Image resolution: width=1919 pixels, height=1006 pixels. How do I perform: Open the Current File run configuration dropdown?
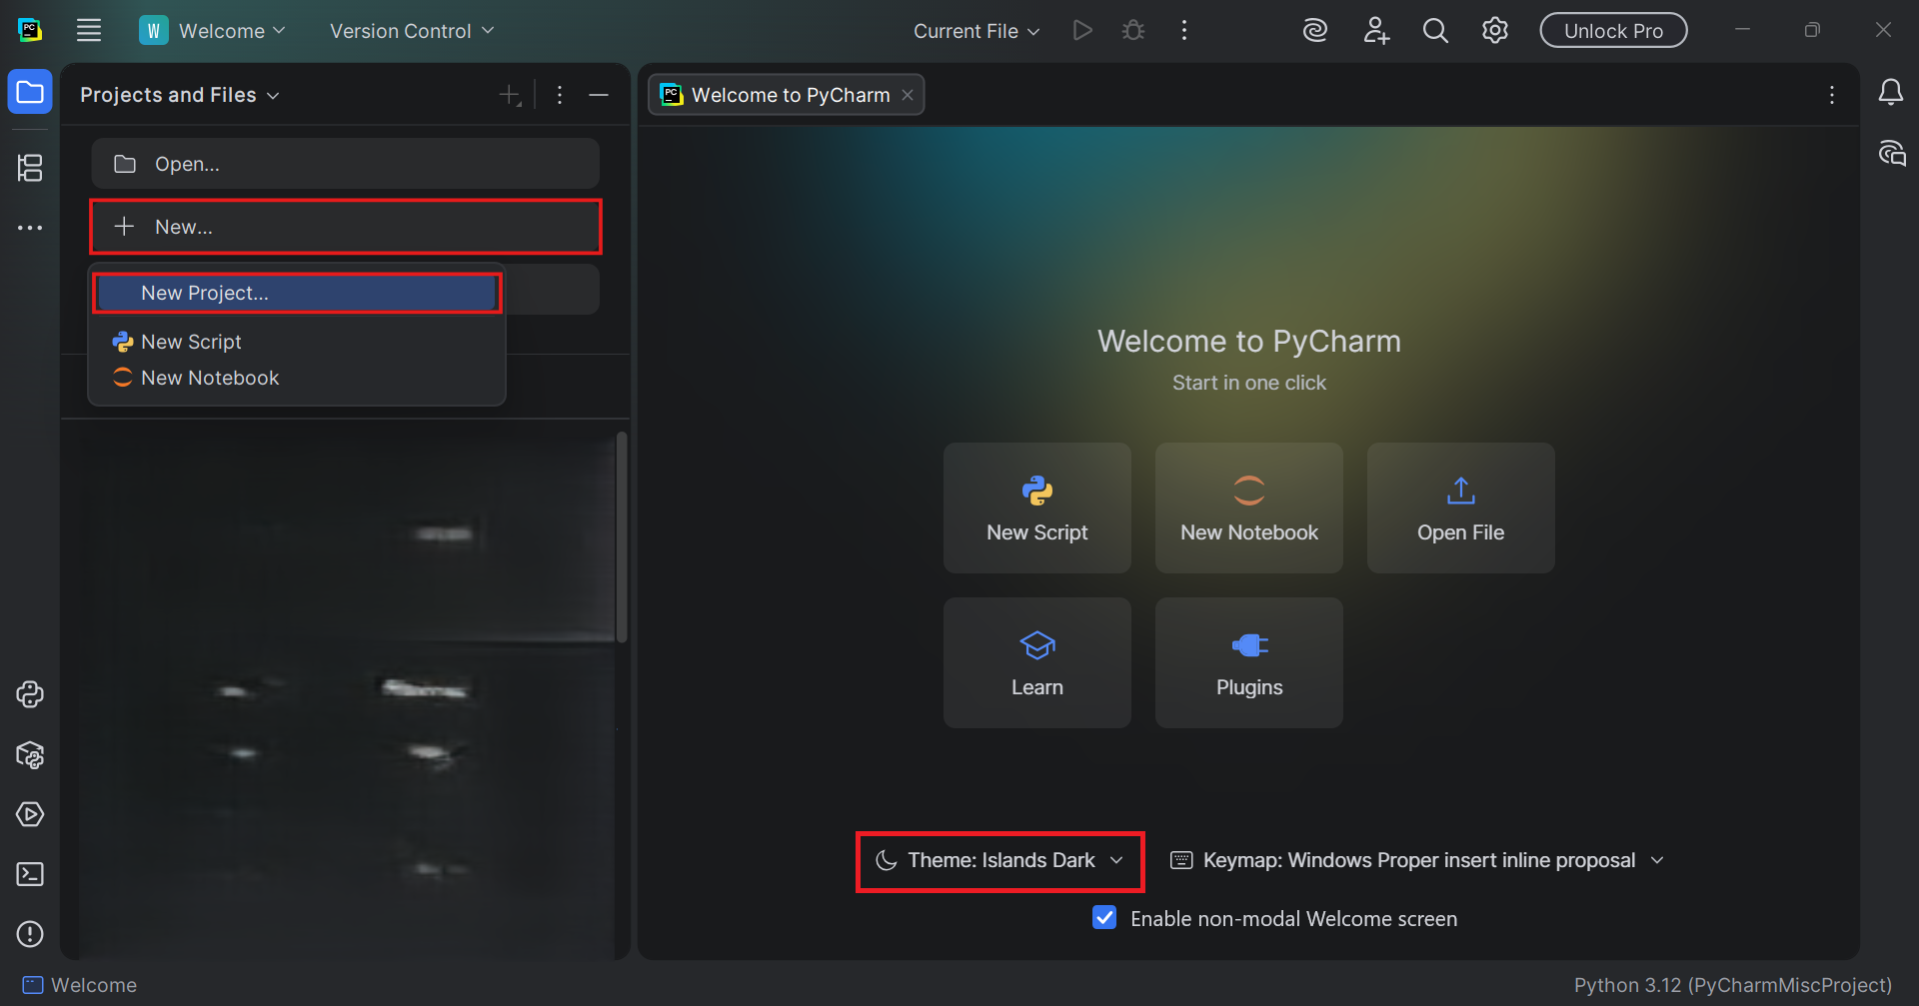click(976, 31)
